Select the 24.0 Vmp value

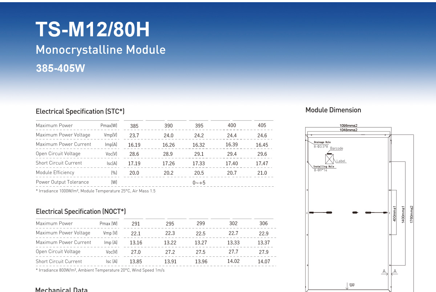(169, 135)
